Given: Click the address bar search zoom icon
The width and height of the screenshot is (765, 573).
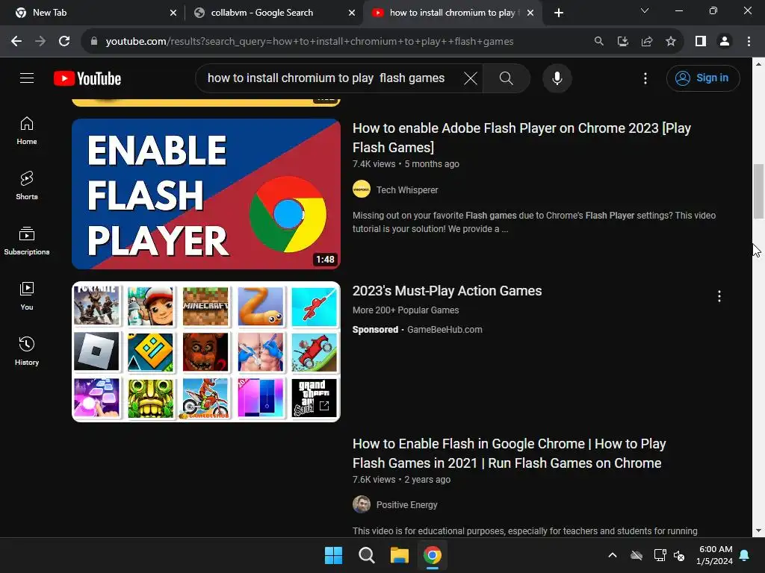Looking at the screenshot, I should (598, 42).
